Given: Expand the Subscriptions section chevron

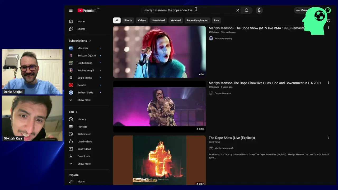Looking at the screenshot, I should (x=90, y=41).
